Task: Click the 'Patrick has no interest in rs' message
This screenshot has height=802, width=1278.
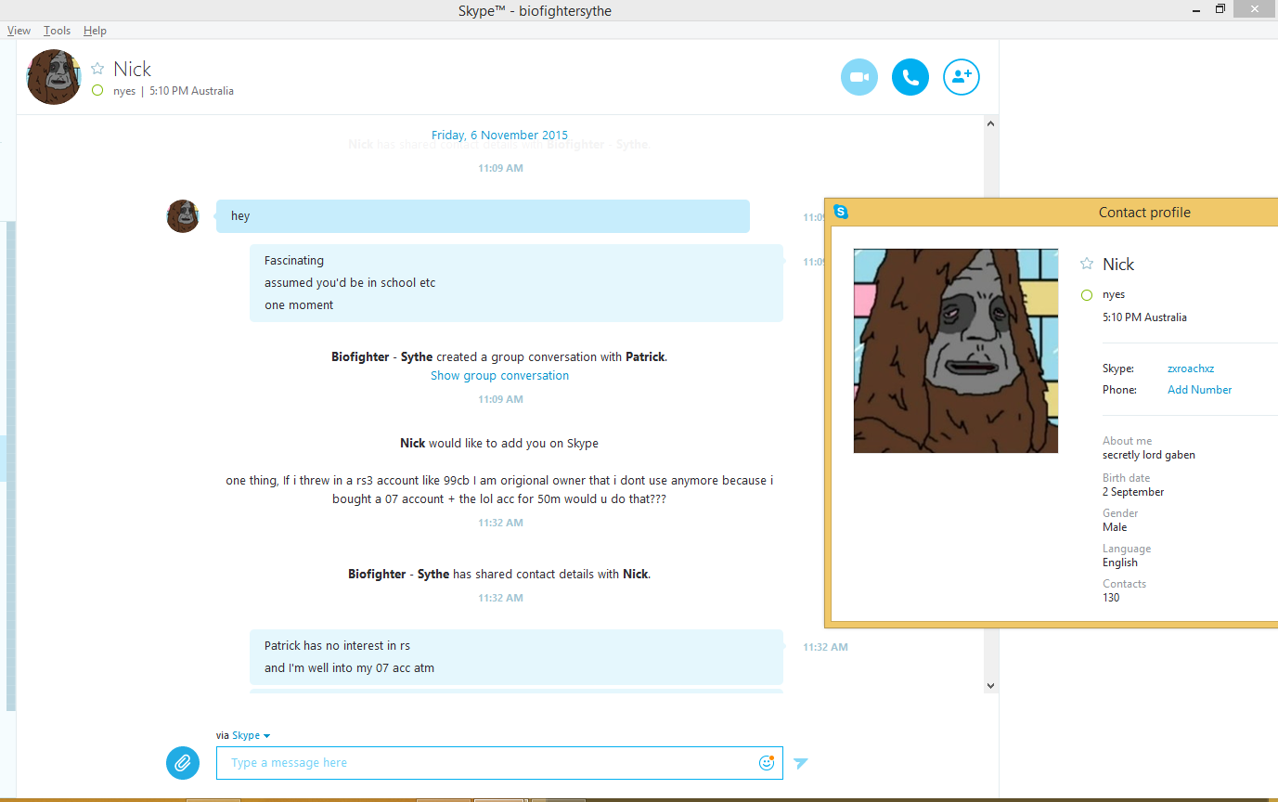Action: pos(337,646)
